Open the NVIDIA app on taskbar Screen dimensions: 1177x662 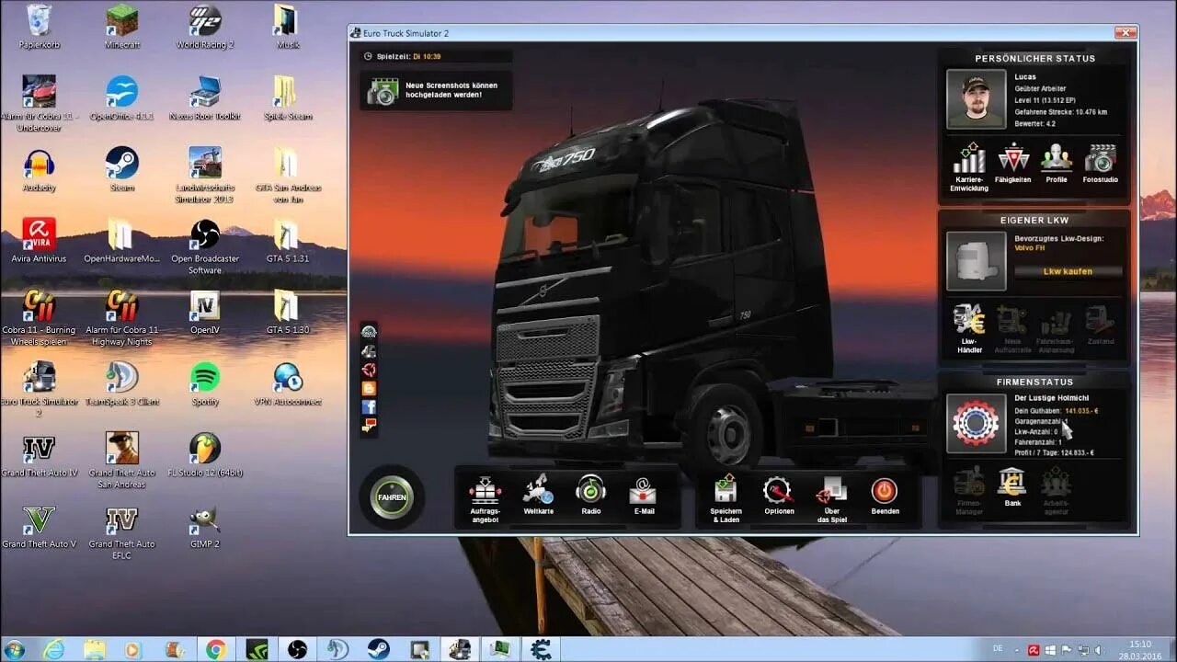coord(257,649)
